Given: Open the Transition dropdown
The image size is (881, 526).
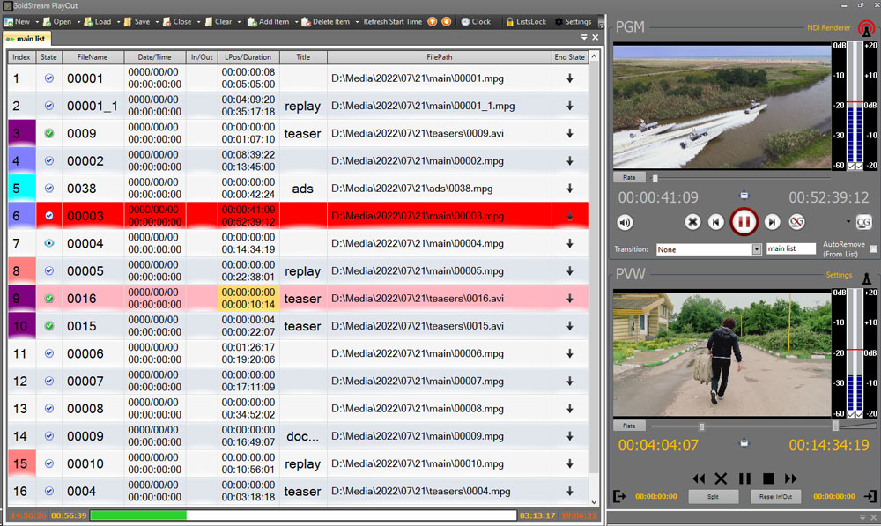Looking at the screenshot, I should pos(756,249).
